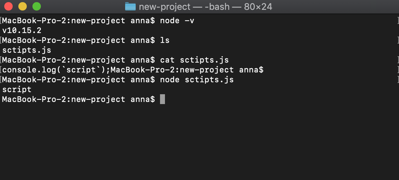Click the "new-project — -bash" window title text
The image size is (399, 180).
point(184,7)
